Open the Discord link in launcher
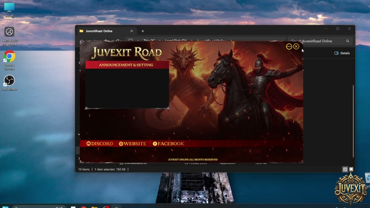This screenshot has width=370, height=208. coord(100,144)
